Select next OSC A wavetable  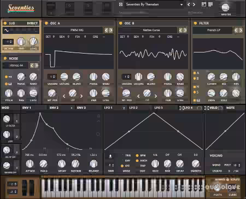click(x=111, y=30)
